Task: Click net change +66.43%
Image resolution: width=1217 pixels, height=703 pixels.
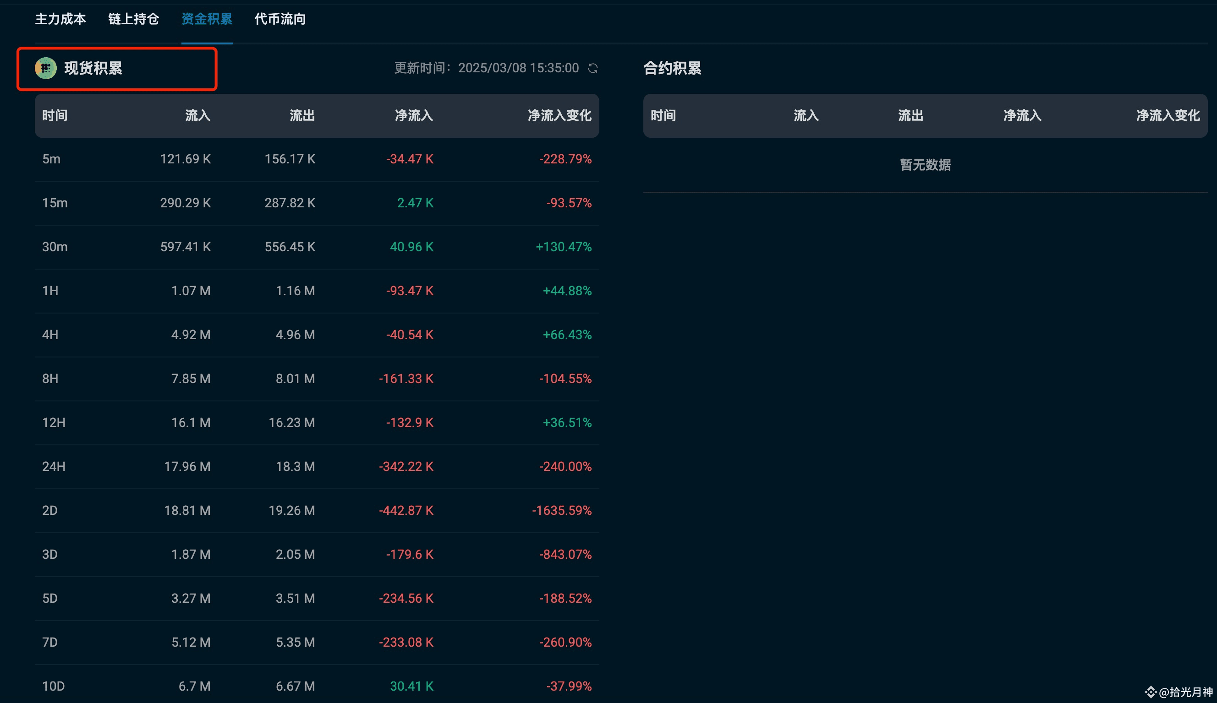Action: (567, 335)
